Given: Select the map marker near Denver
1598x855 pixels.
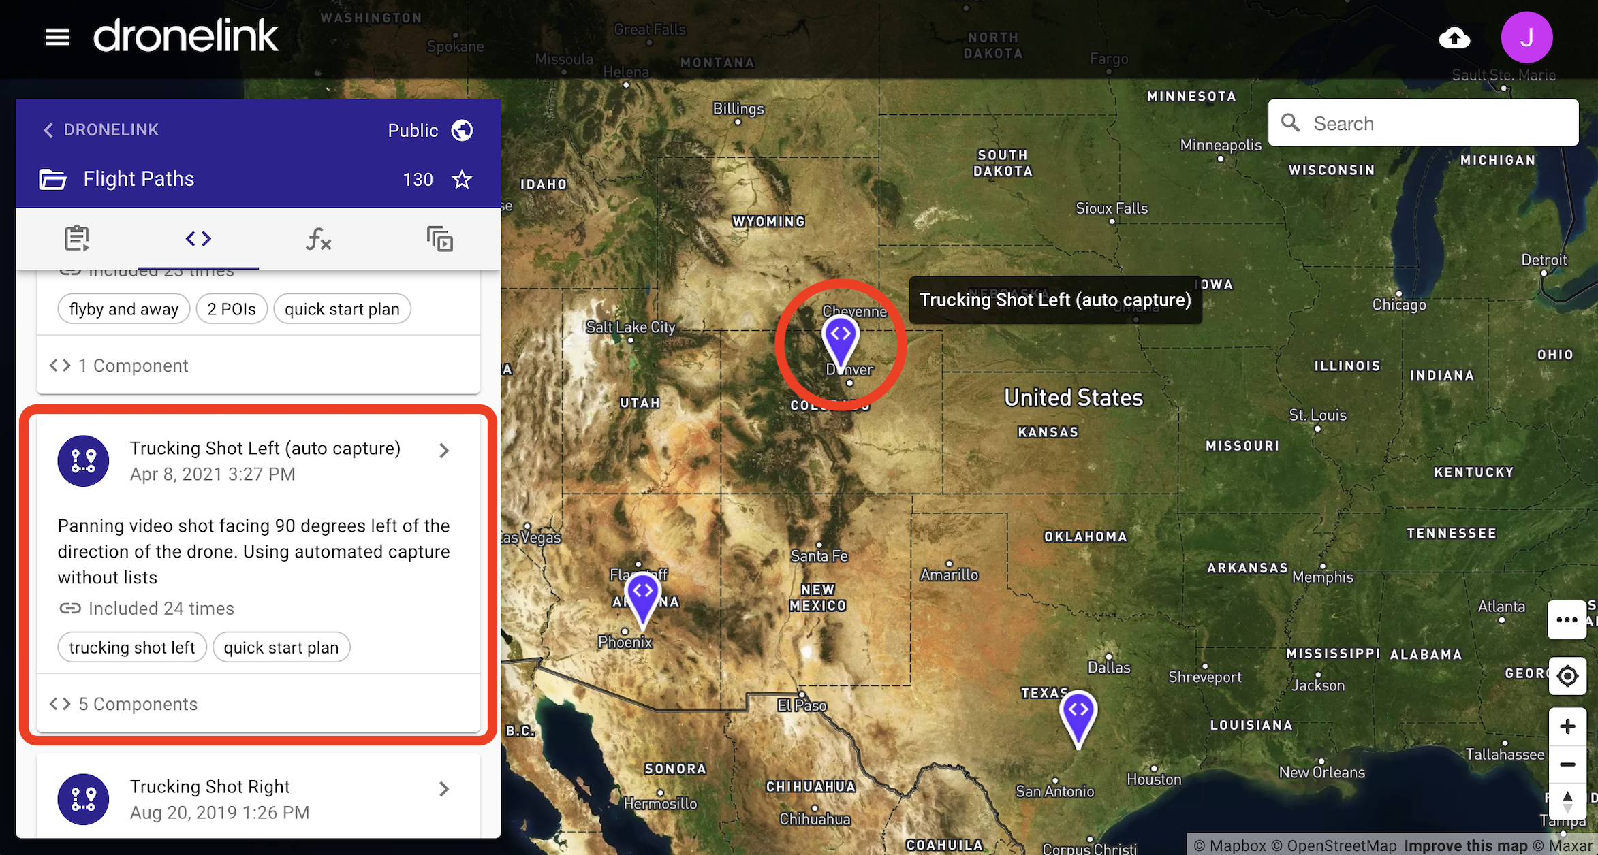Looking at the screenshot, I should [x=841, y=342].
